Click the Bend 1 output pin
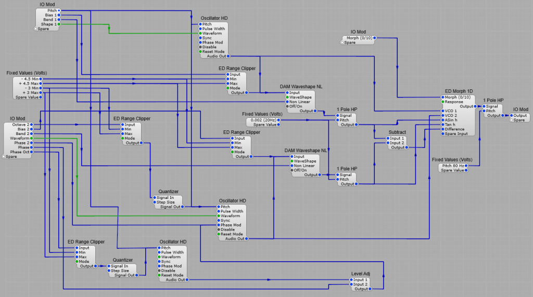The height and width of the screenshot is (297, 533). pyautogui.click(x=59, y=20)
